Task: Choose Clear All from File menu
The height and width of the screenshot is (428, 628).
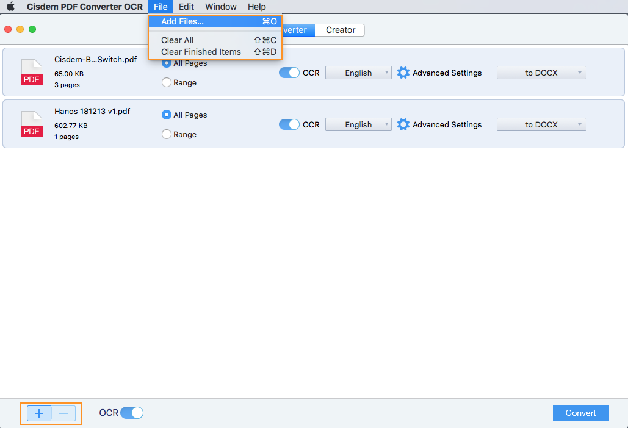Action: [215, 40]
